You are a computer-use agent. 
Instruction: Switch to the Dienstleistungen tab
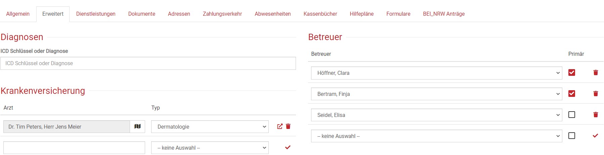pyautogui.click(x=96, y=14)
